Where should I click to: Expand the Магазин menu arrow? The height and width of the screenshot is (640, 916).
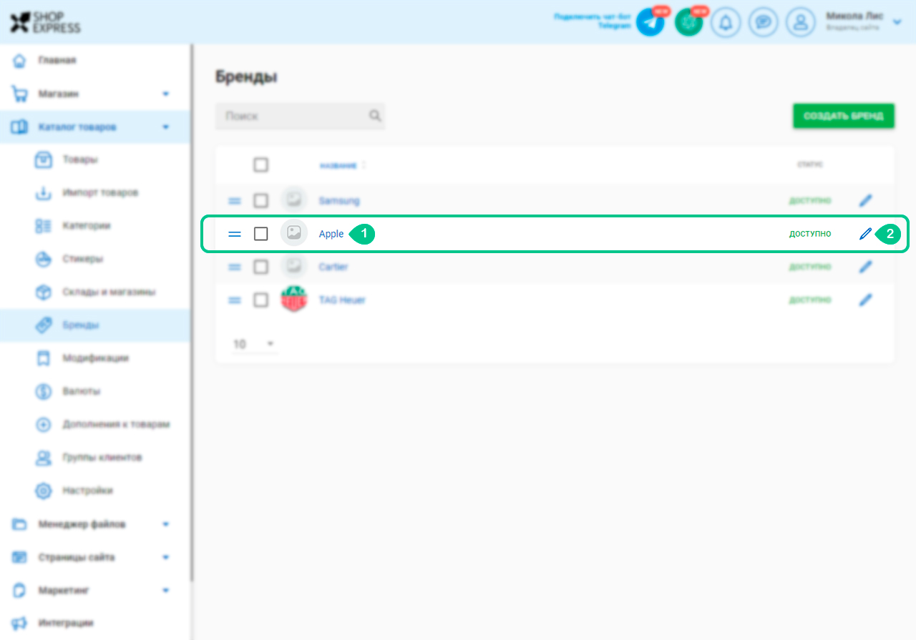tap(166, 94)
